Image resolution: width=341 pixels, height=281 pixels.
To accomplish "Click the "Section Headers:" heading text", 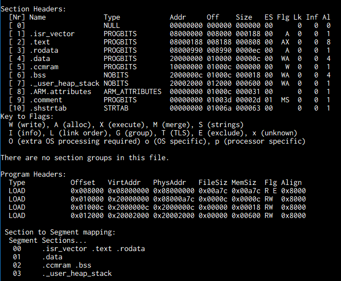I will click(33, 9).
